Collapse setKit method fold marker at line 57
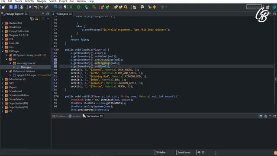This screenshot has width=277, height=156. (58, 96)
